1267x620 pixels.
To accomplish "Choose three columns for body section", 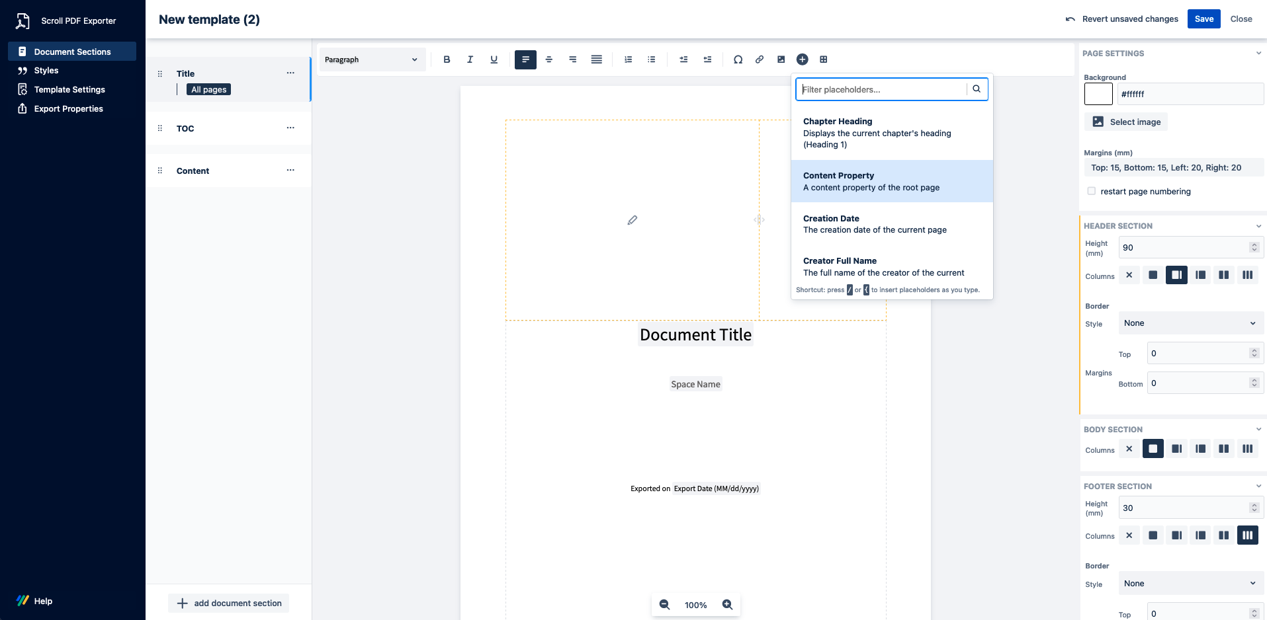I will [1247, 449].
